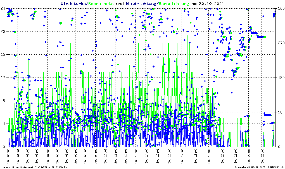Click the '90' degree label on right axis

pyautogui.click(x=279, y=112)
